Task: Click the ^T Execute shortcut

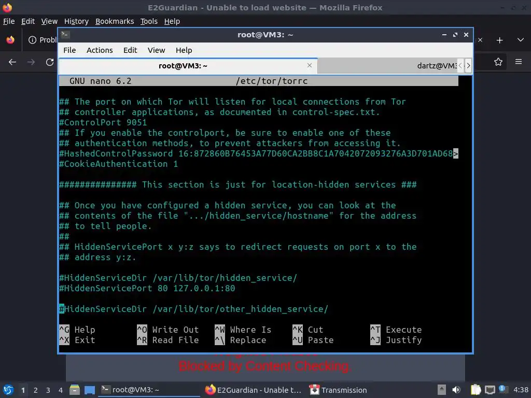Action: (396, 330)
